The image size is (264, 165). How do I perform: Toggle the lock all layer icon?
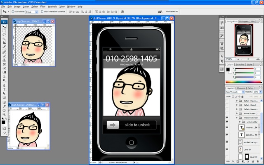243,97
